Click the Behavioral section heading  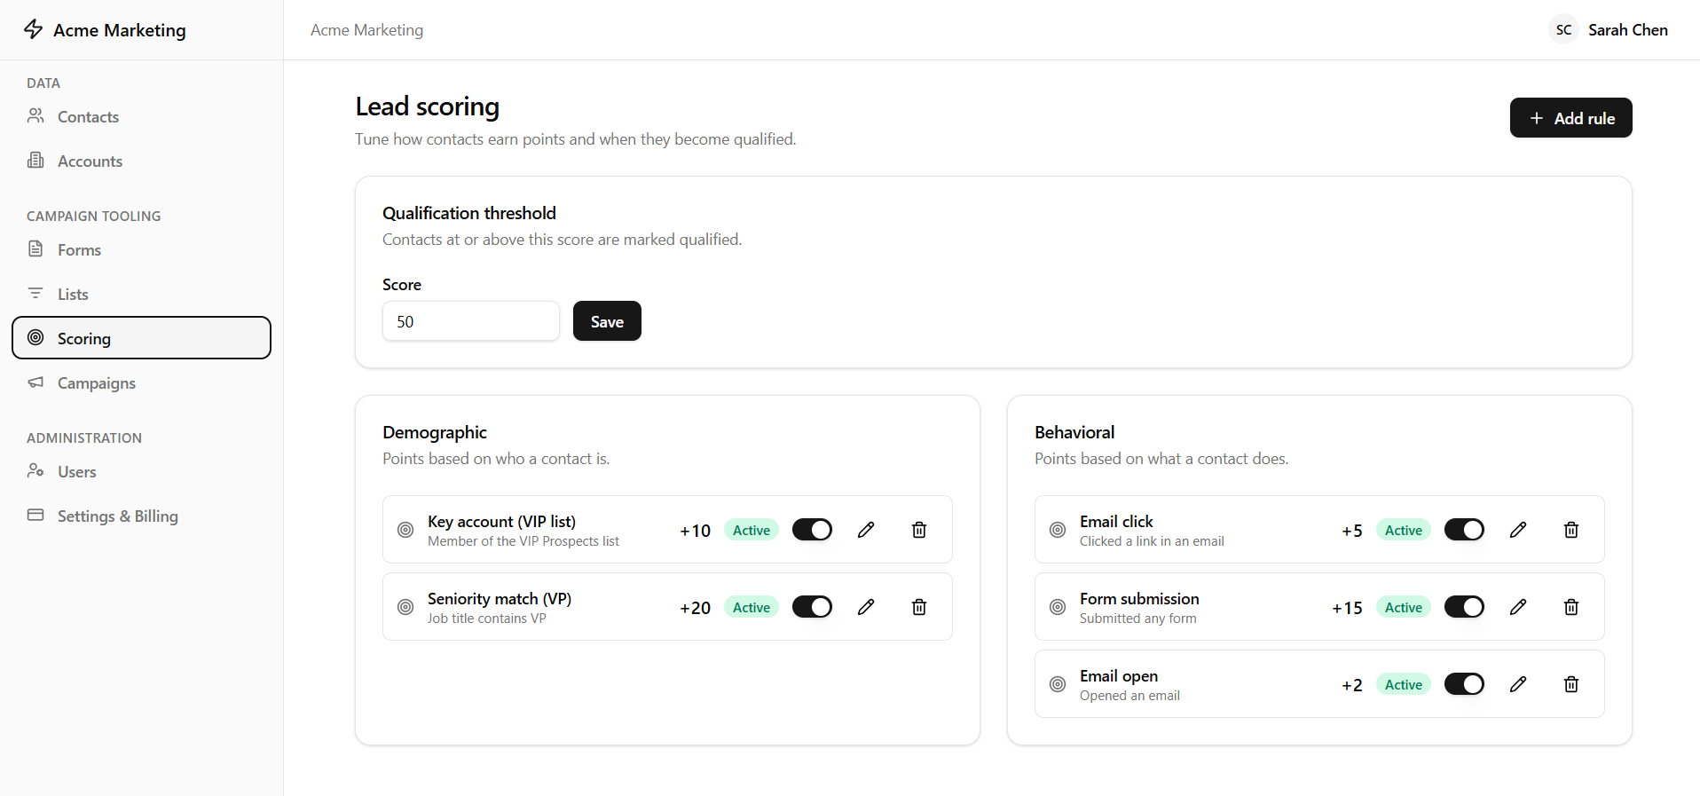tap(1074, 432)
